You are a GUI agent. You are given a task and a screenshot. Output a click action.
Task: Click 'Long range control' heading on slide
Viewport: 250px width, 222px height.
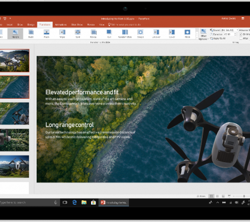[69, 125]
